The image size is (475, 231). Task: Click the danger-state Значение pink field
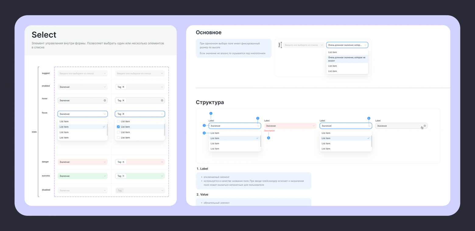click(x=83, y=162)
